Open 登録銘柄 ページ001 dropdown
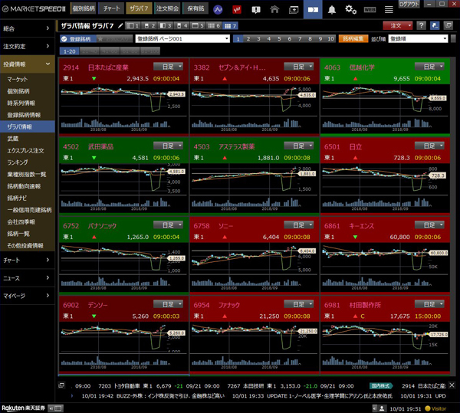 (182, 38)
